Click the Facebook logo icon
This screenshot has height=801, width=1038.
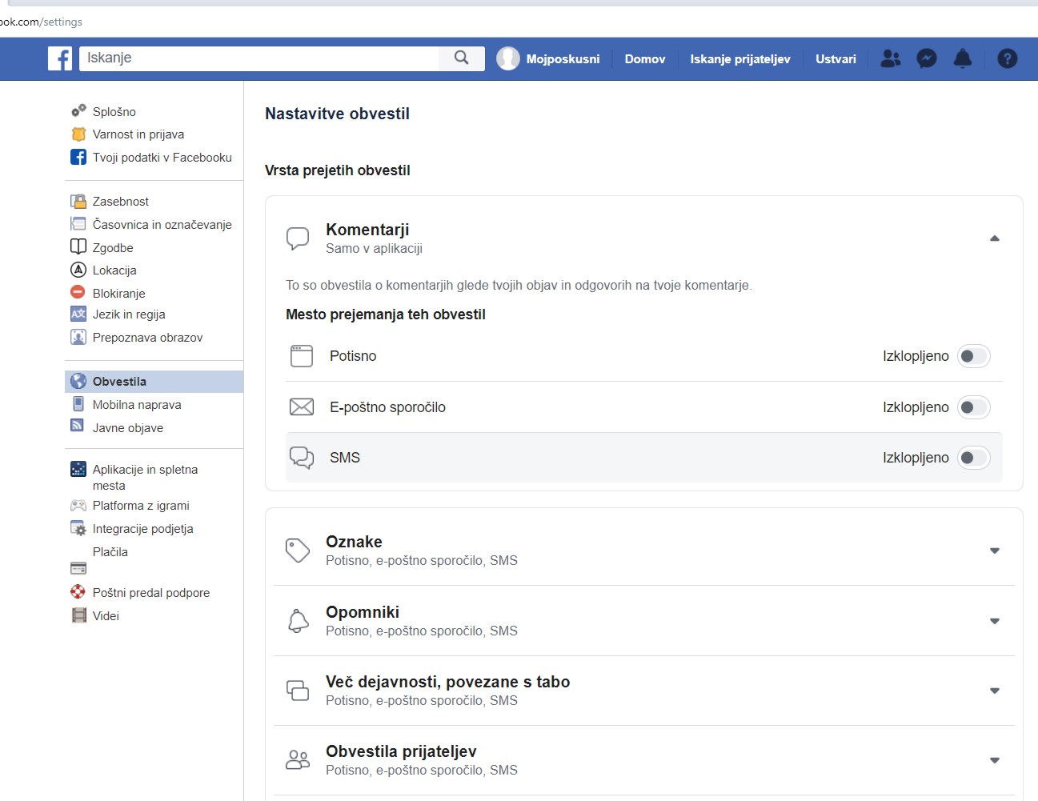[x=60, y=58]
